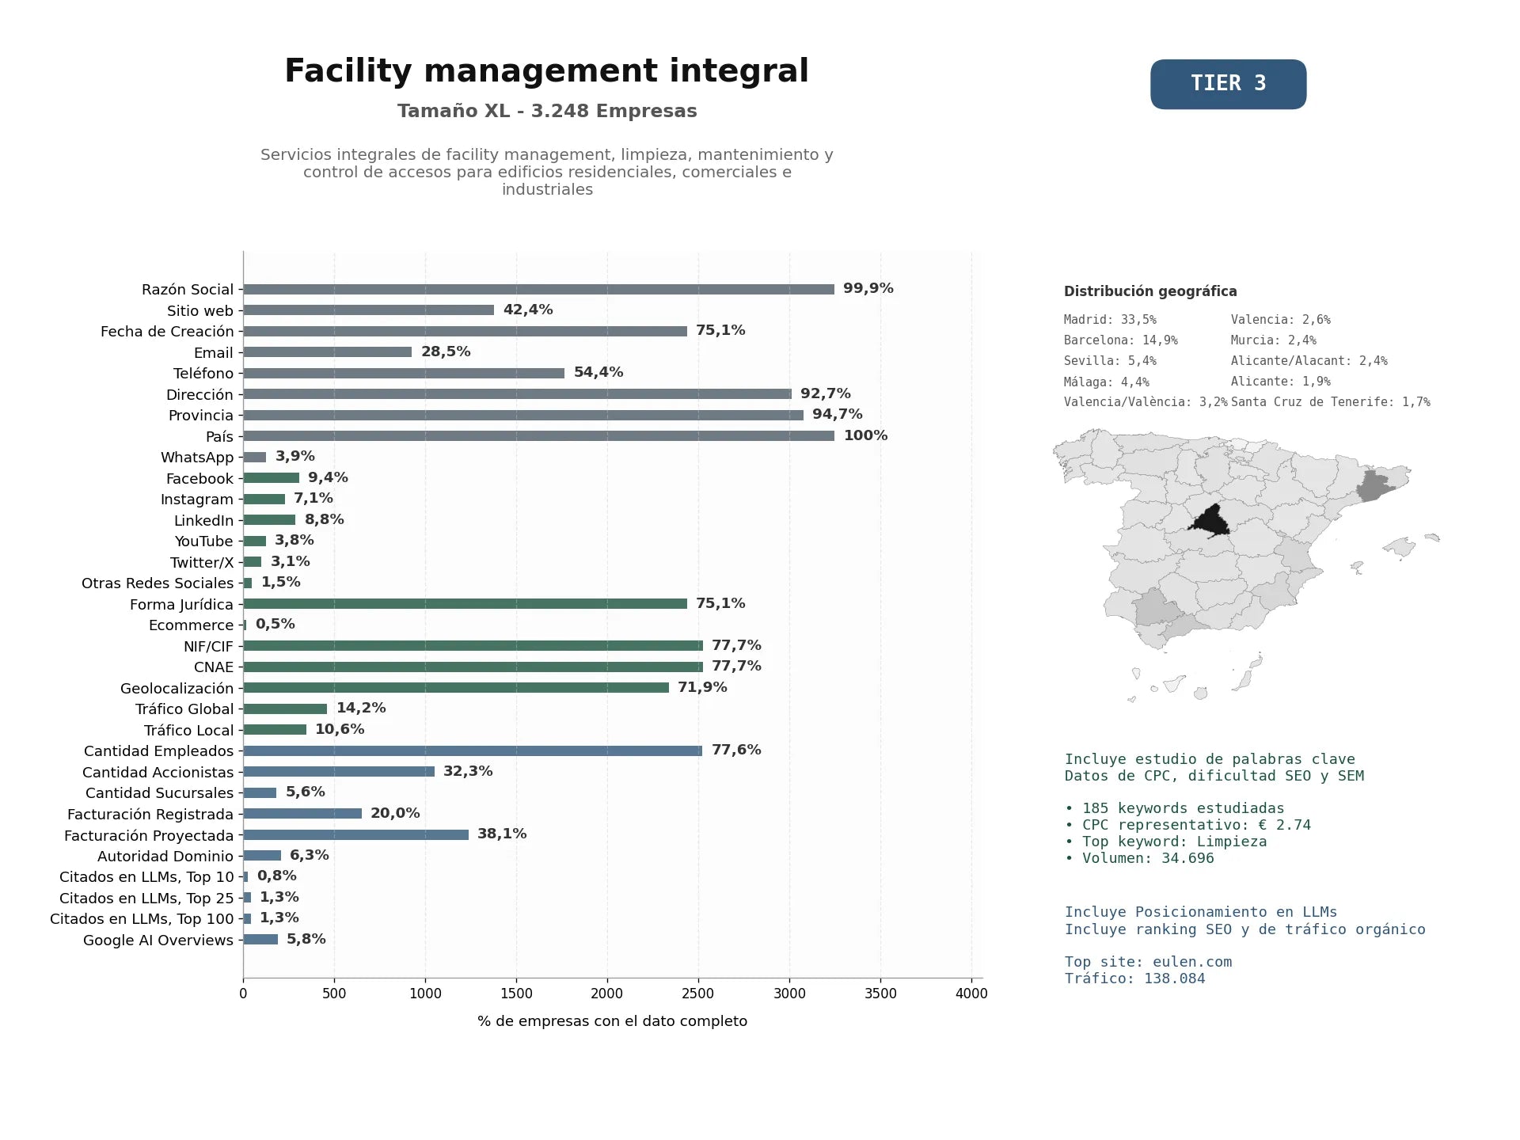Screen dimensions: 1520x1140
Task: Click the 'Top keyword: Limpieza' bullet
Action: pos(1165,842)
